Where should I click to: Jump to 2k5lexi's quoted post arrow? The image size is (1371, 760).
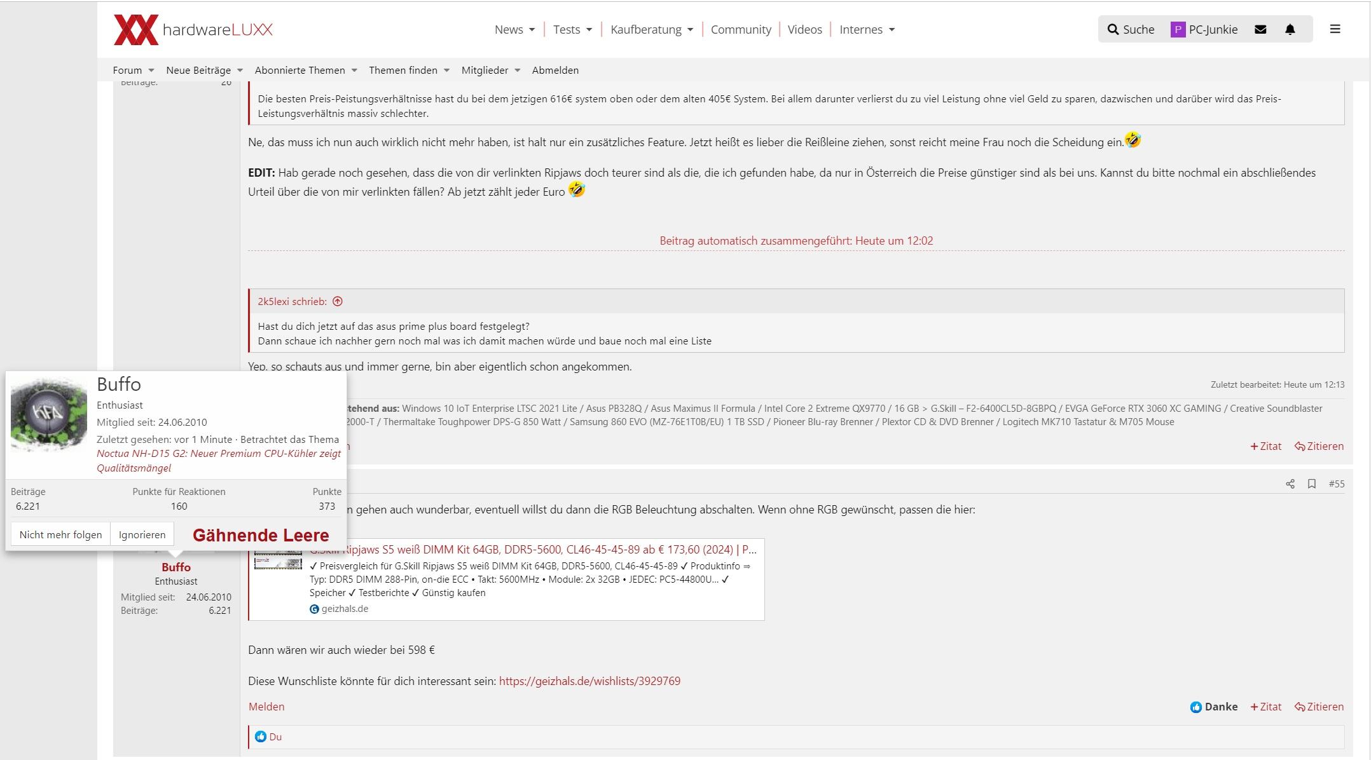coord(338,302)
